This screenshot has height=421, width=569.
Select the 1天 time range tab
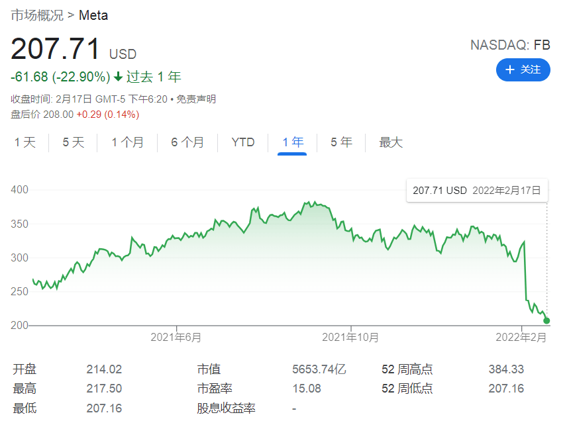point(25,142)
